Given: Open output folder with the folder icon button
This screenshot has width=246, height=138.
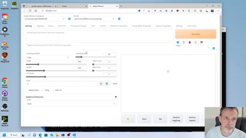Looking at the screenshot, I should tap(128, 119).
